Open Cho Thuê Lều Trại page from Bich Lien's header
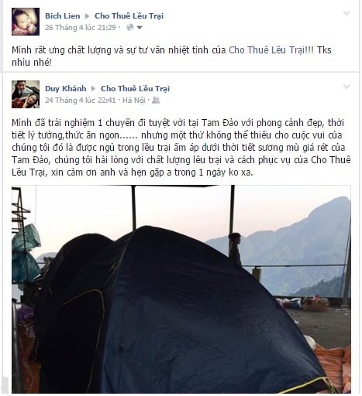This screenshot has height=396, width=362. coord(129,16)
